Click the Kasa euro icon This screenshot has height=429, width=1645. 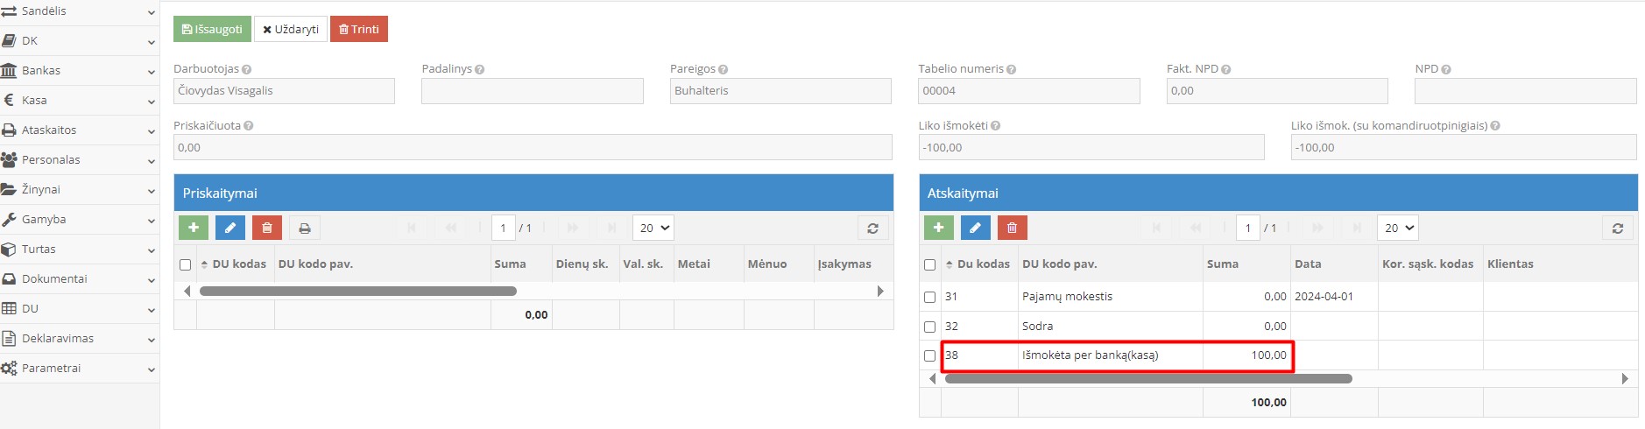9,100
